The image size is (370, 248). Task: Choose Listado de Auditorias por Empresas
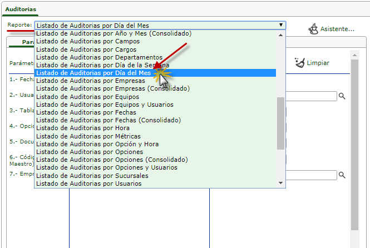click(155, 81)
